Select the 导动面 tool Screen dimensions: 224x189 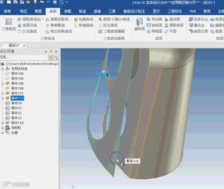coord(155,19)
